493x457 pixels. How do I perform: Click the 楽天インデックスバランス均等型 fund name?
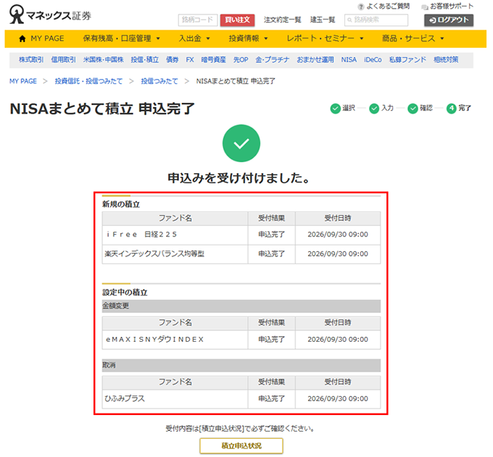coord(154,254)
